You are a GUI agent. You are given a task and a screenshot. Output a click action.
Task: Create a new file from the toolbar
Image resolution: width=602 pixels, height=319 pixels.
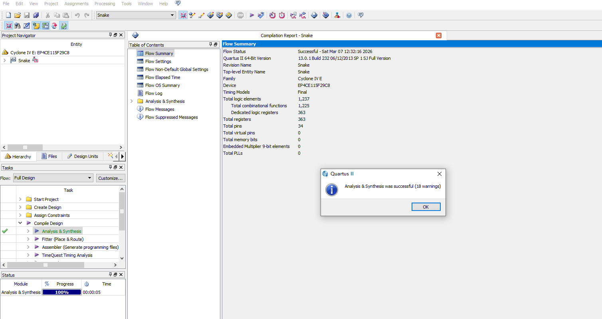click(8, 15)
